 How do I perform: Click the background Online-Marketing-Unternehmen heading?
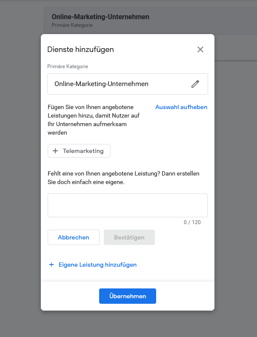click(x=100, y=17)
